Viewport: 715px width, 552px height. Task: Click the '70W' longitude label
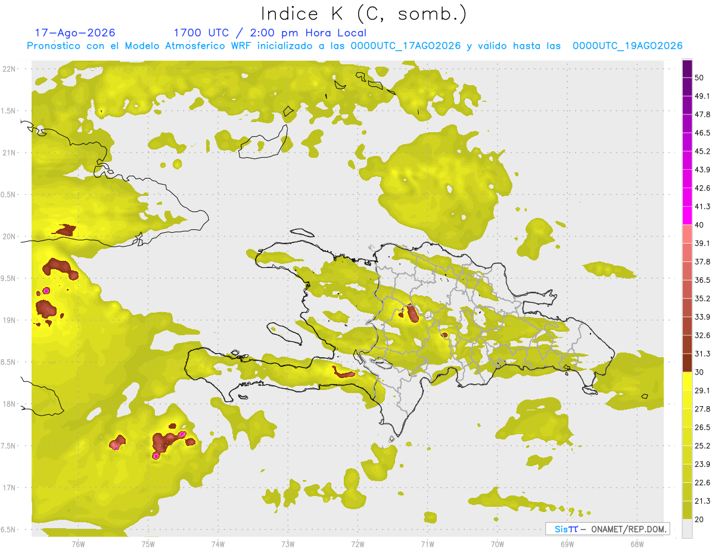point(497,544)
